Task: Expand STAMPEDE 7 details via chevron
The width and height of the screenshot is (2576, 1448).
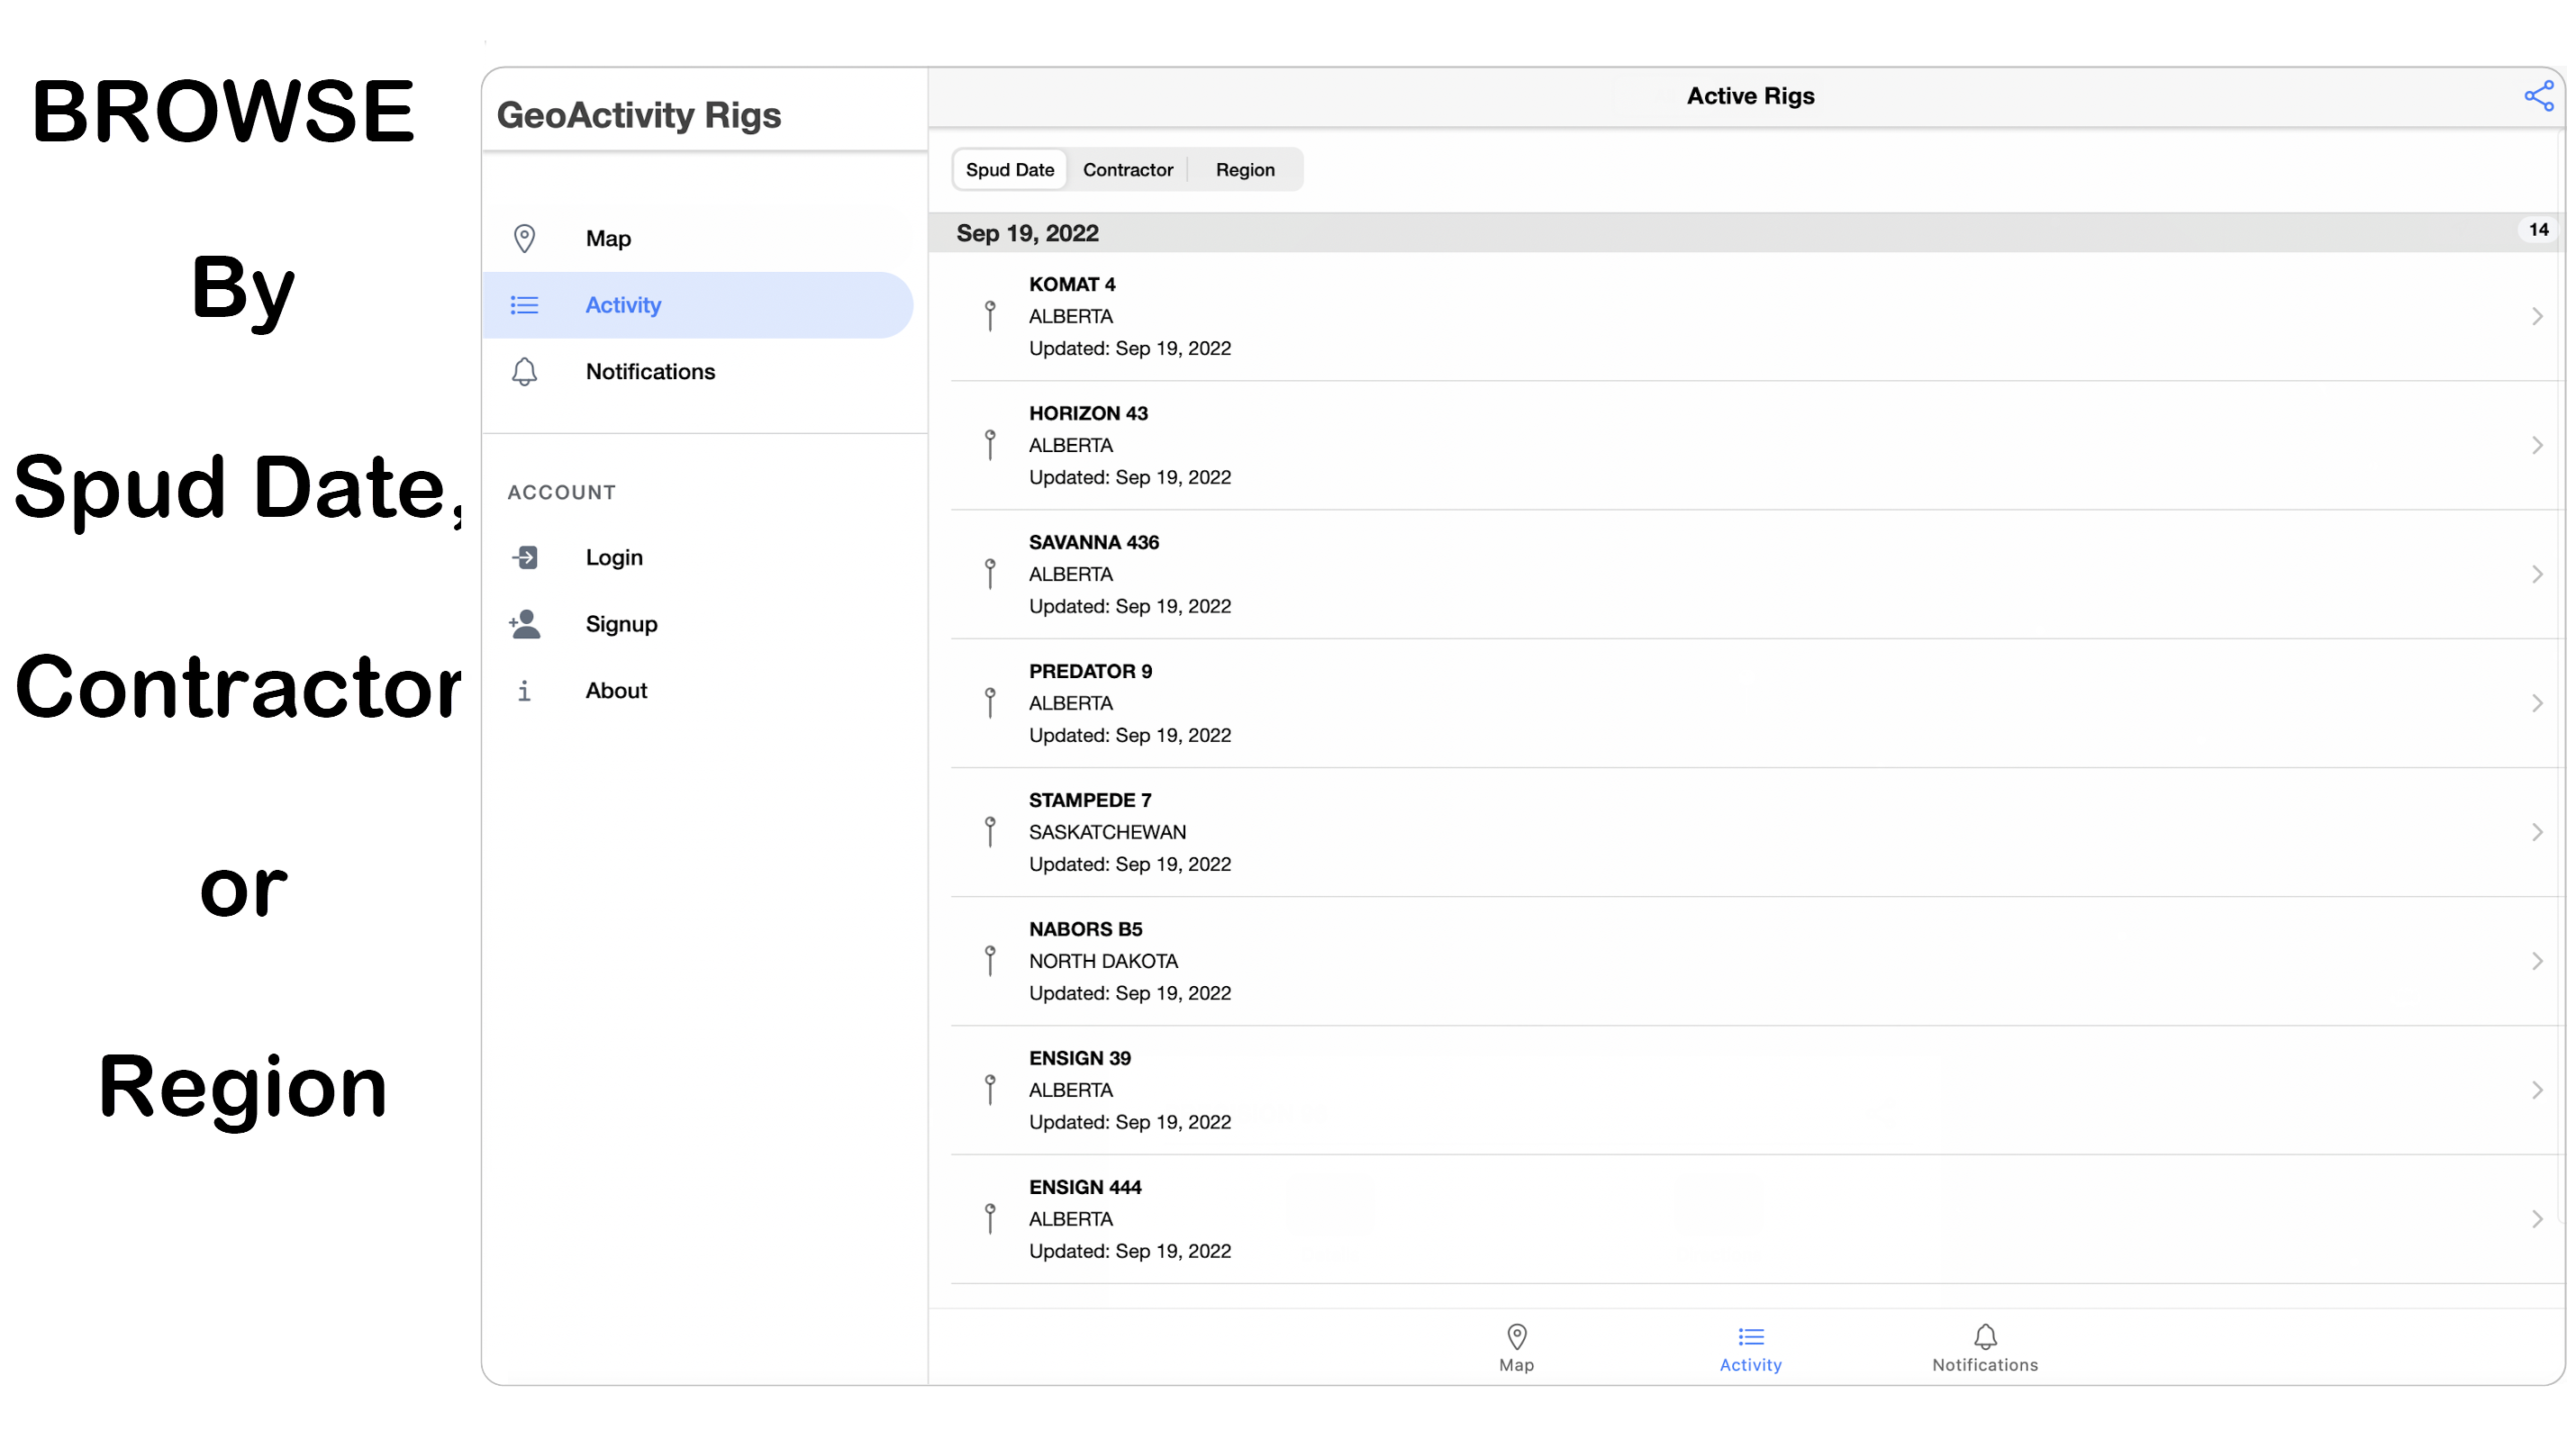Action: 2537,832
